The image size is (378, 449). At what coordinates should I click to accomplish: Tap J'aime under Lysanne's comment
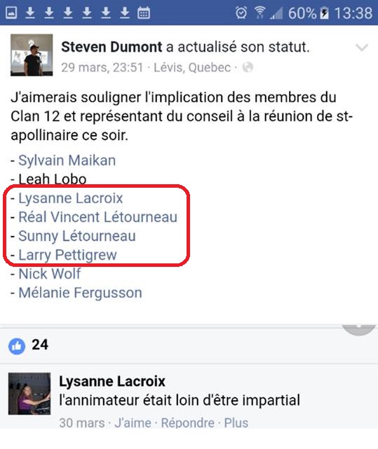[x=133, y=422]
